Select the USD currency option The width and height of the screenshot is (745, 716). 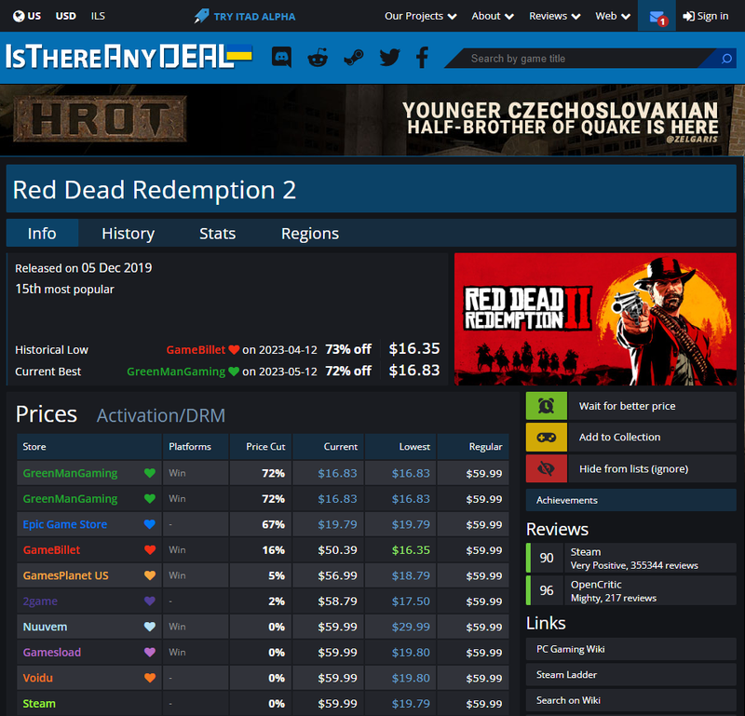click(x=65, y=16)
